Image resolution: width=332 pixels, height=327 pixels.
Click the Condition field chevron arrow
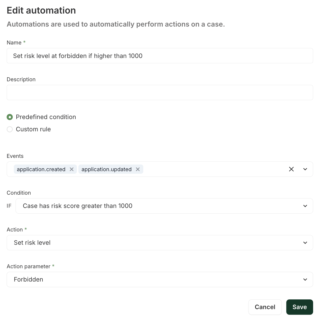pos(305,206)
